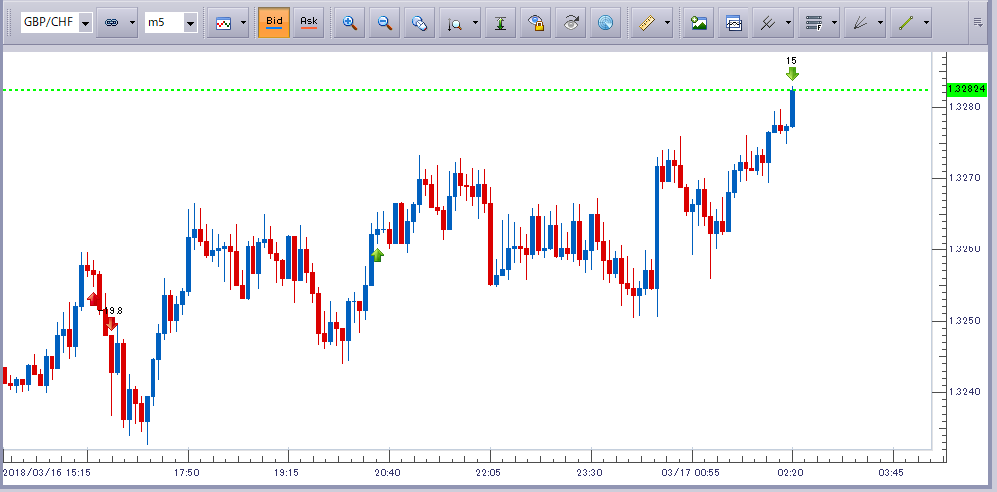Viewport: 997px width, 492px height.
Task: Click the 1.3270 price axis label
Action: point(963,178)
